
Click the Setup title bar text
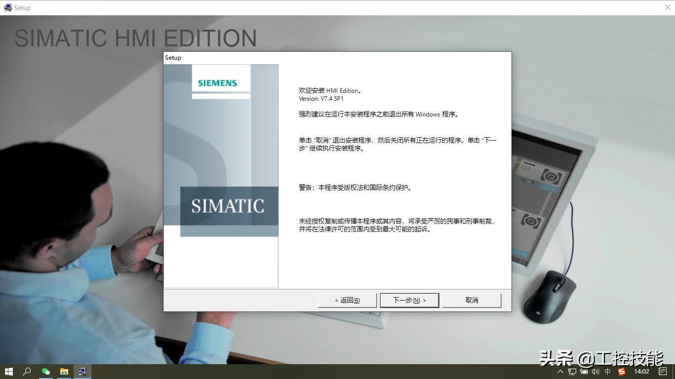coord(173,57)
